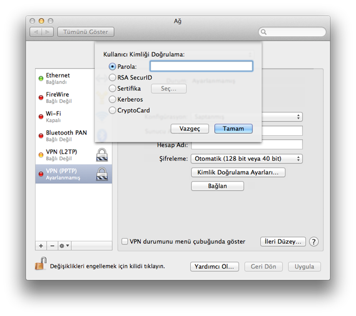Select the CryptoCard option
356x316 pixels.
[112, 110]
